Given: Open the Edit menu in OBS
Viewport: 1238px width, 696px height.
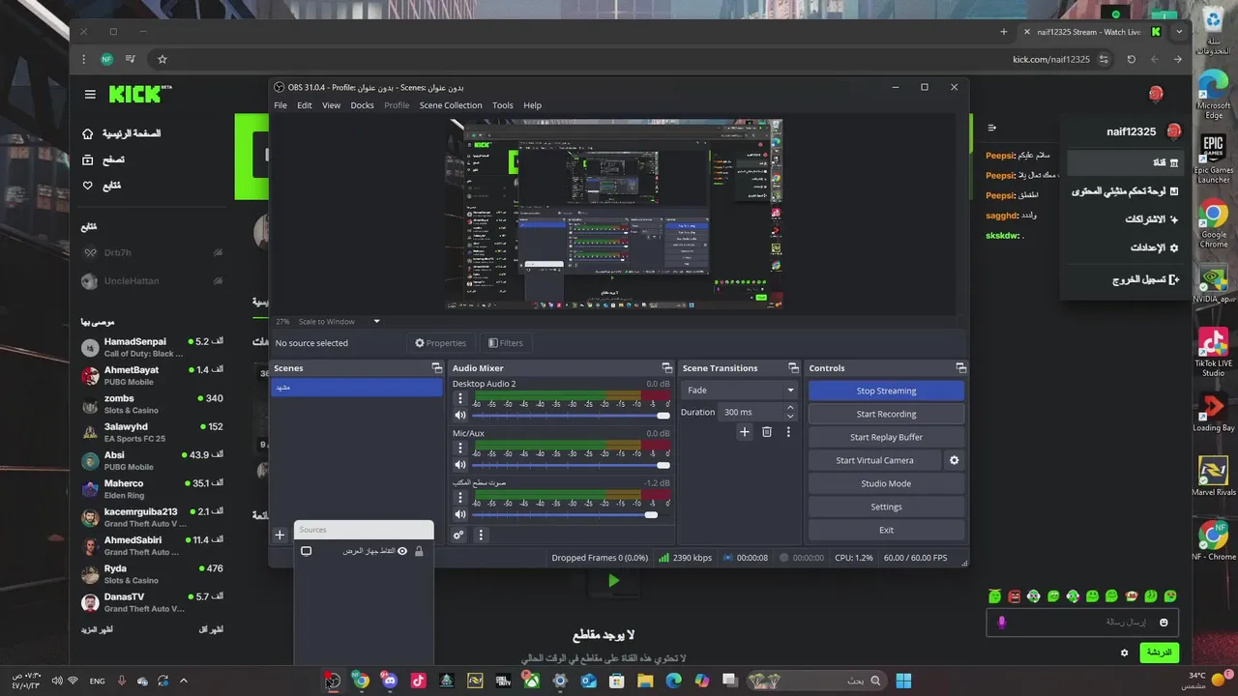Looking at the screenshot, I should pos(305,105).
